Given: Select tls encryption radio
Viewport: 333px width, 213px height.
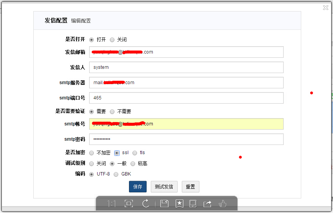Looking at the screenshot, I should pos(135,153).
